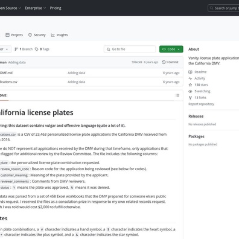The height and width of the screenshot is (239, 239).
Task: Click the commit history clock icon
Action: click(164, 62)
